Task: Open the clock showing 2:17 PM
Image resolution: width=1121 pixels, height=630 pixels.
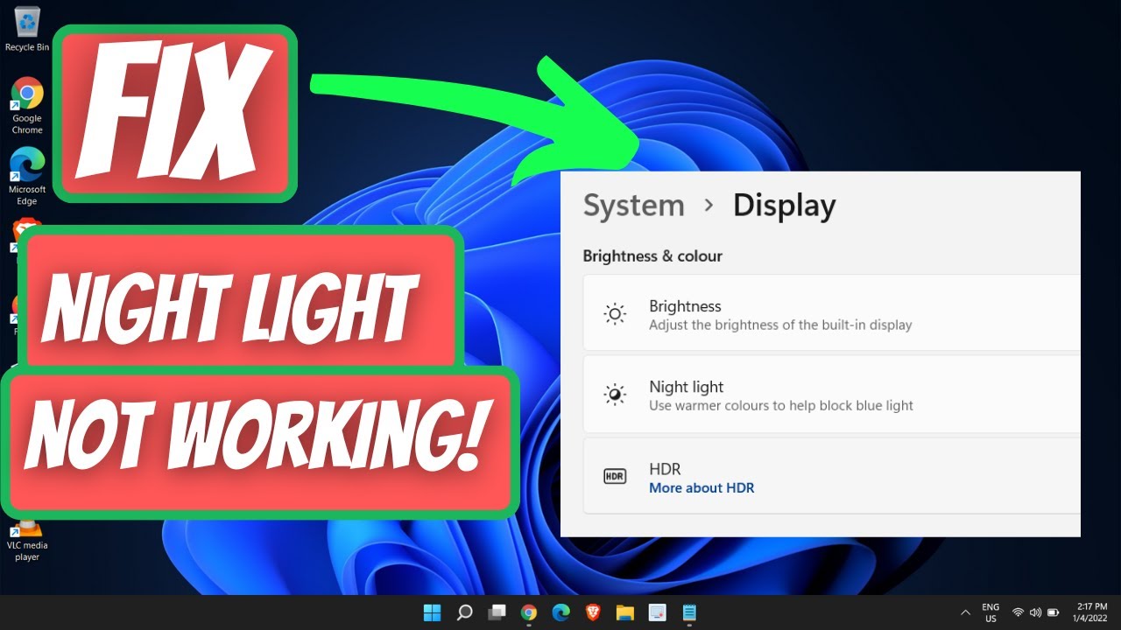Action: (1092, 612)
